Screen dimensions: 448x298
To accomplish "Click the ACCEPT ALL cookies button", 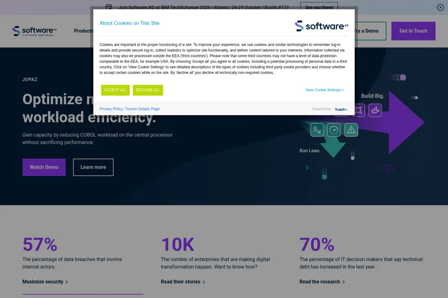I will coord(115,90).
